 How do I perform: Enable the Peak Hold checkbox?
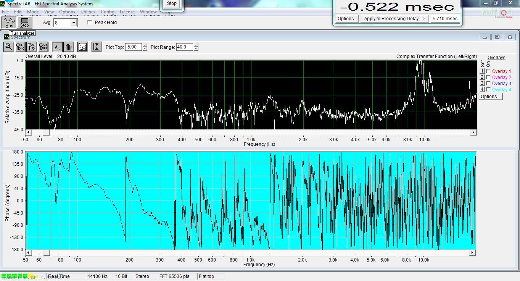pyautogui.click(x=90, y=23)
